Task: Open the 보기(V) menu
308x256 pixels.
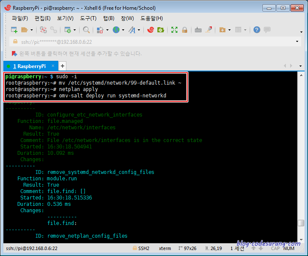Action: click(x=65, y=18)
